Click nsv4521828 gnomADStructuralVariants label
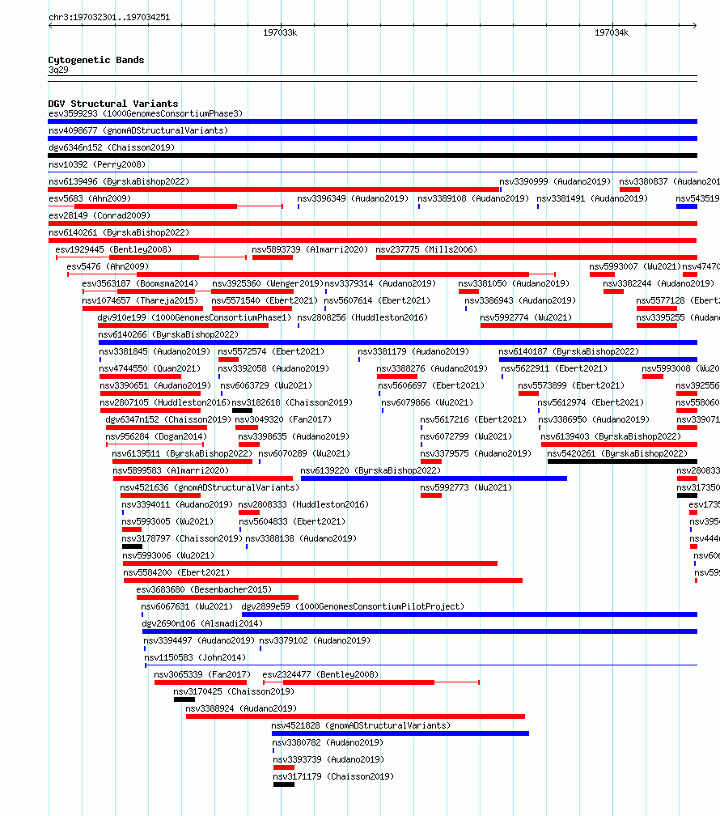 (x=361, y=725)
